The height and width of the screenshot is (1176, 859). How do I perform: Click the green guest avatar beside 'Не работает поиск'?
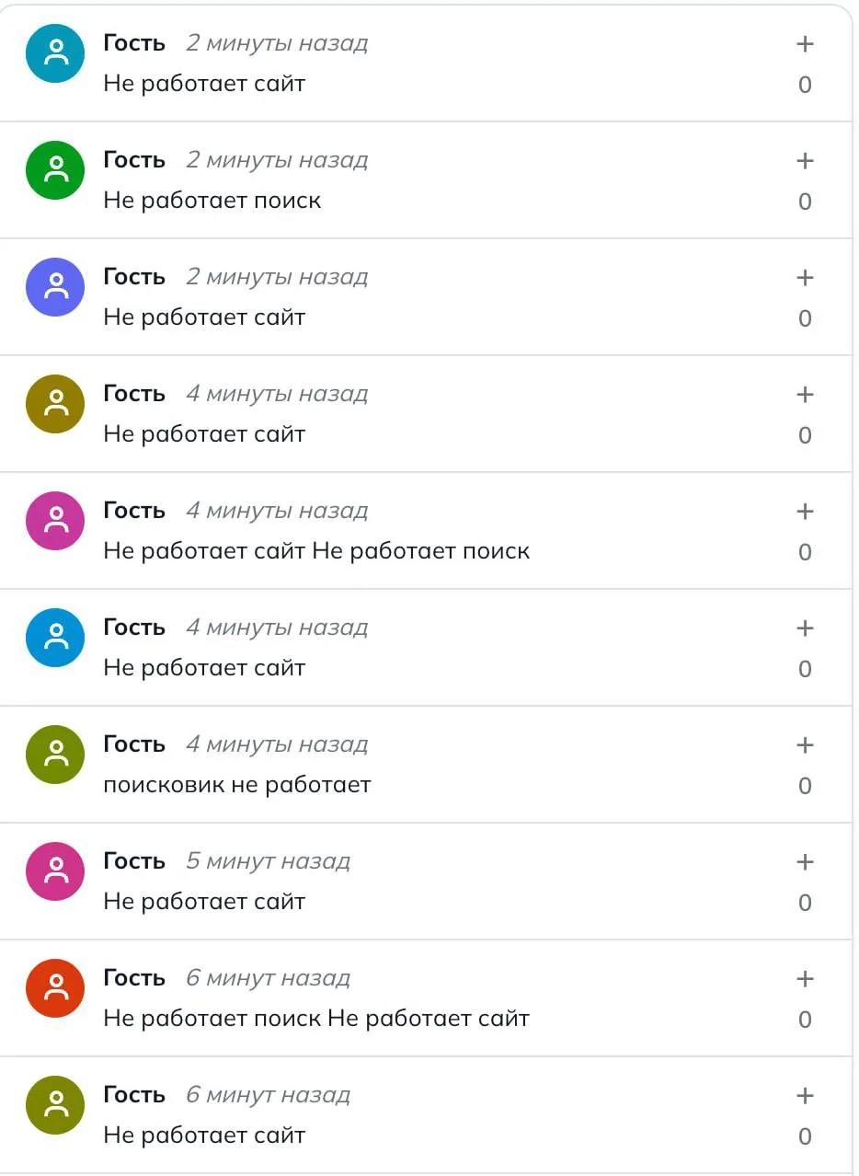(55, 170)
